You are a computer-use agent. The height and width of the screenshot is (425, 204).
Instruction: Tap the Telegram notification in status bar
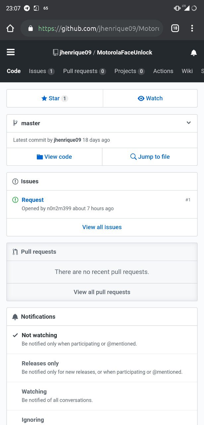pos(27,8)
